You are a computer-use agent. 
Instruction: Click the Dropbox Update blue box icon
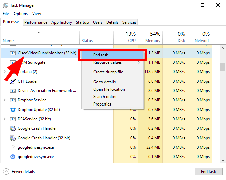[x=13, y=110]
